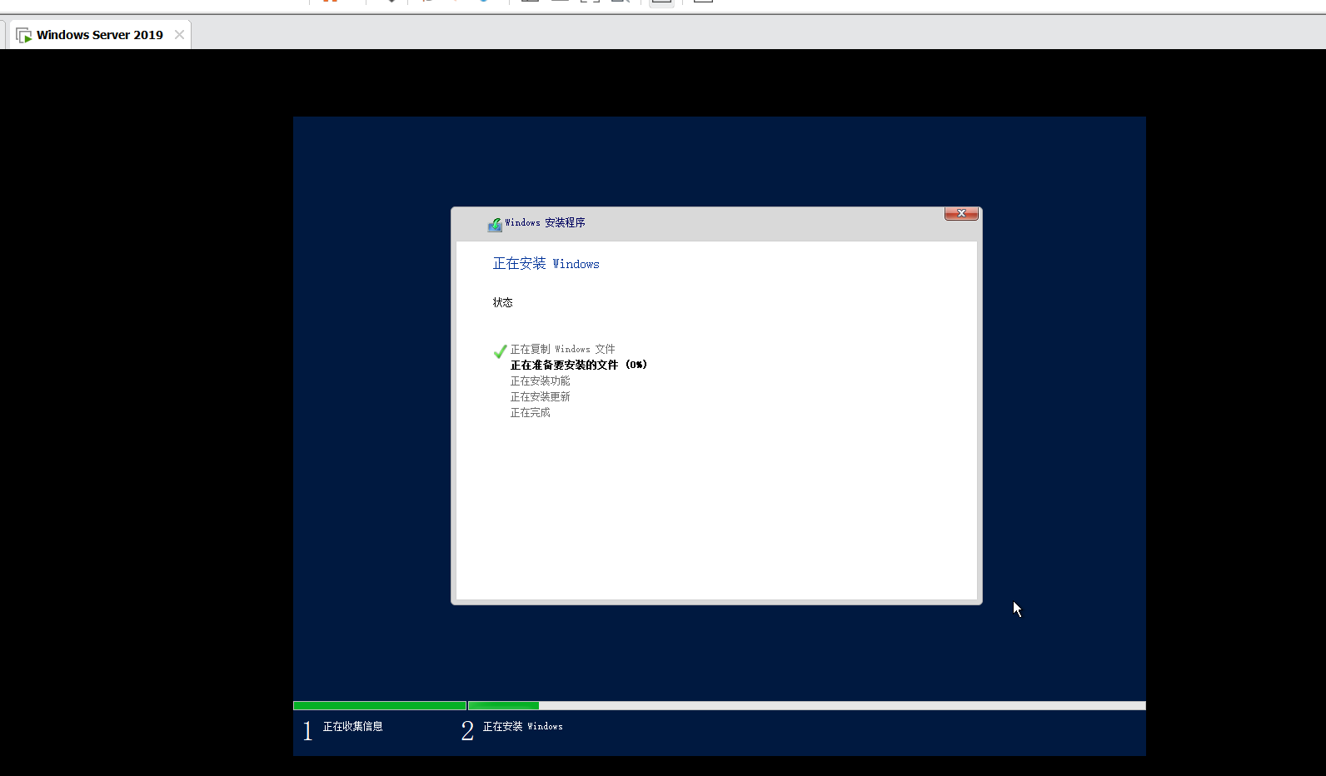Click the green checkmark beside 正在复制 Windows 文件
Viewport: 1326px width, 776px height.
(x=500, y=351)
